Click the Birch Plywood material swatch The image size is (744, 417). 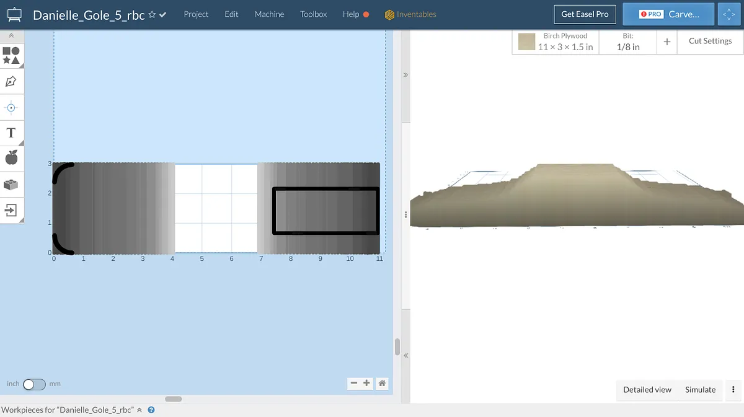pos(526,42)
